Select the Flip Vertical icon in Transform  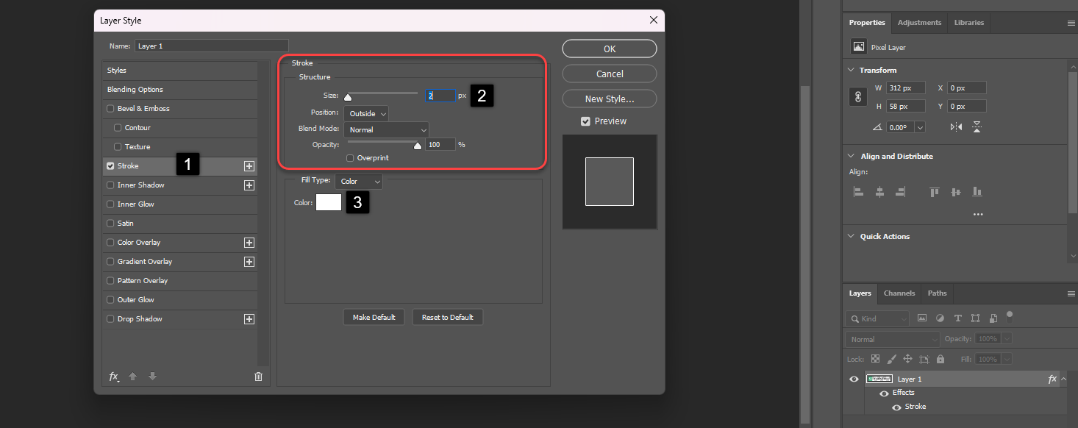tap(977, 126)
